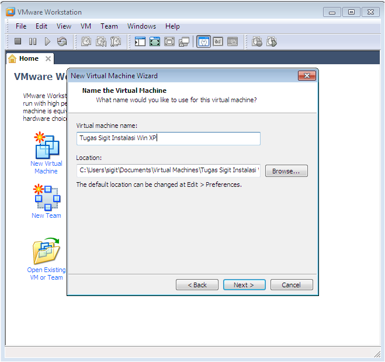
Task: Click the Browse button for location
Action: tap(286, 171)
